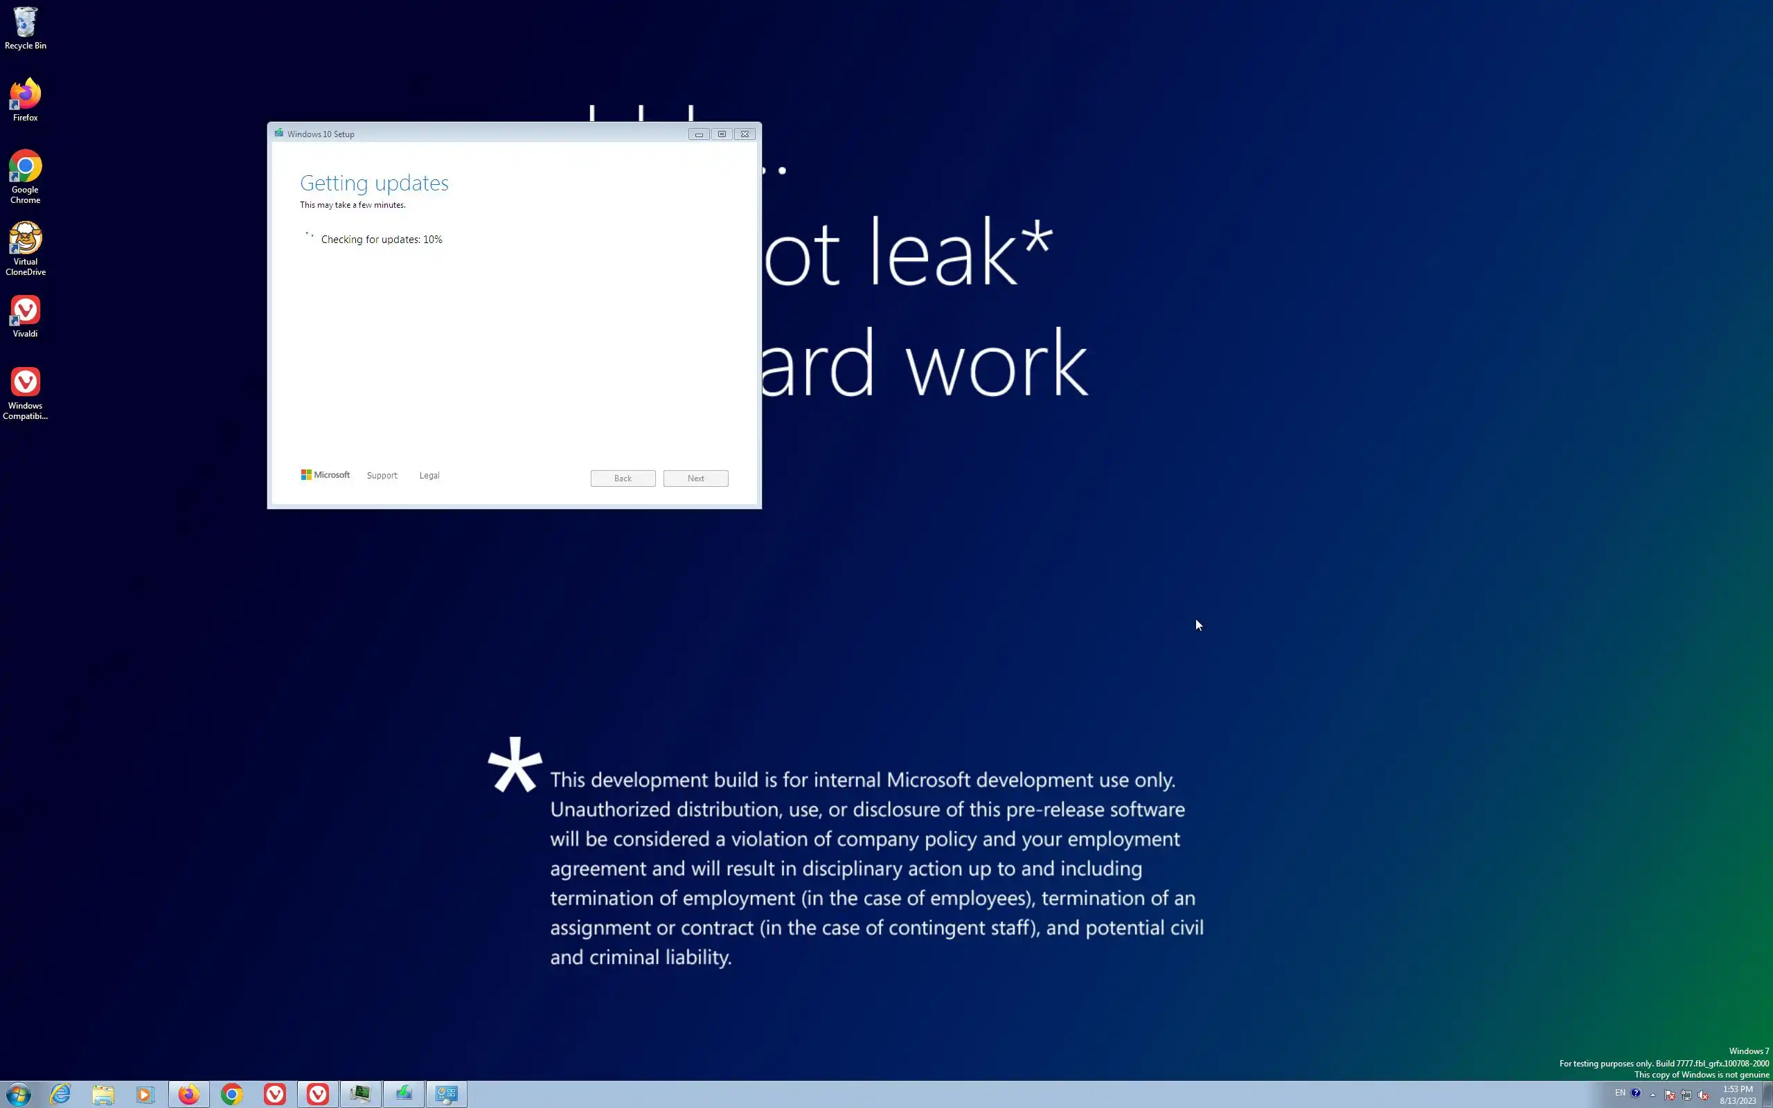
Task: Click the muted volume tray icon
Action: pos(1704,1095)
